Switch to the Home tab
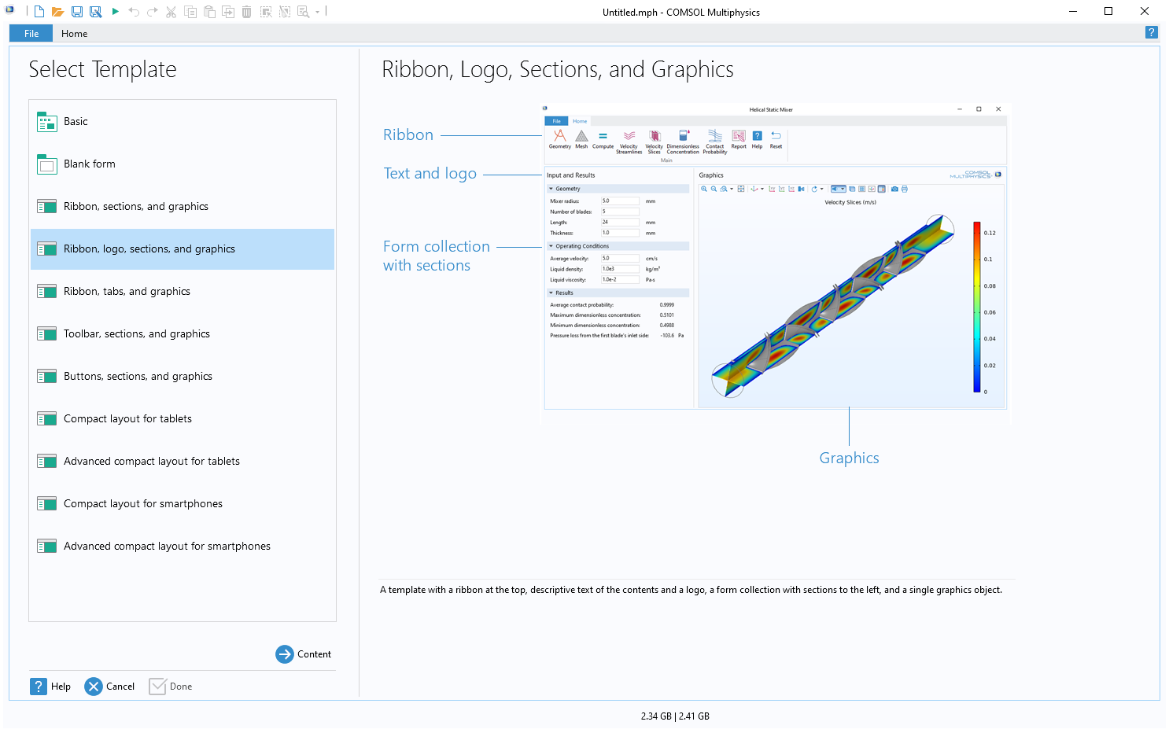 [75, 33]
